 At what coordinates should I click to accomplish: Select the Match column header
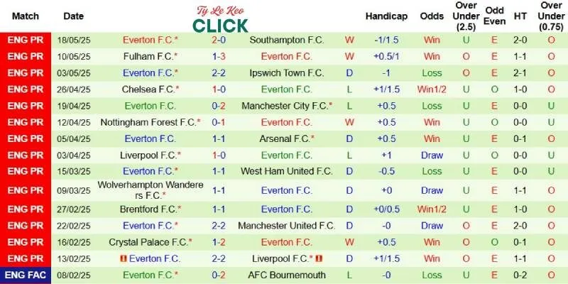pyautogui.click(x=26, y=16)
